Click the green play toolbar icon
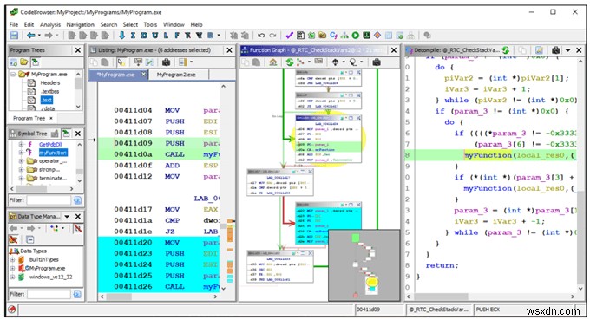 [x=356, y=36]
